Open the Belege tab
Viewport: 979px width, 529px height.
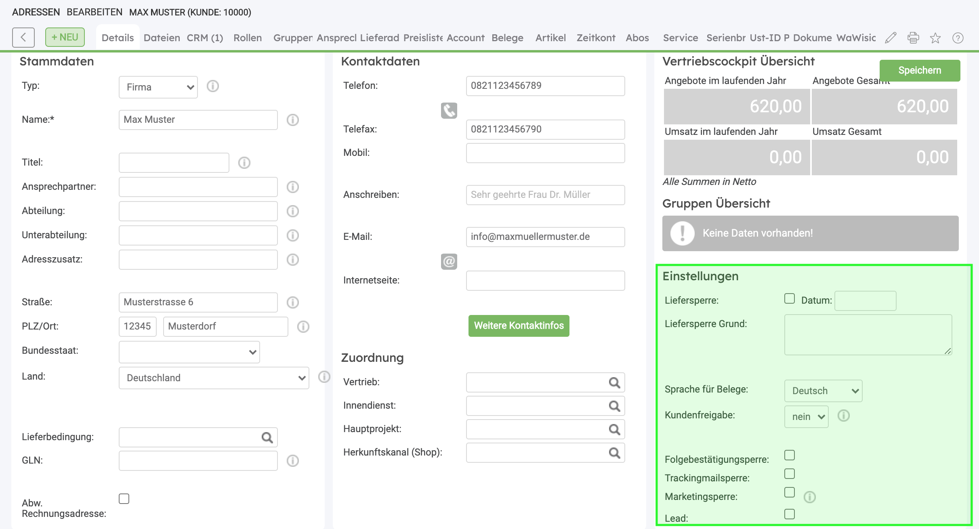coord(507,38)
